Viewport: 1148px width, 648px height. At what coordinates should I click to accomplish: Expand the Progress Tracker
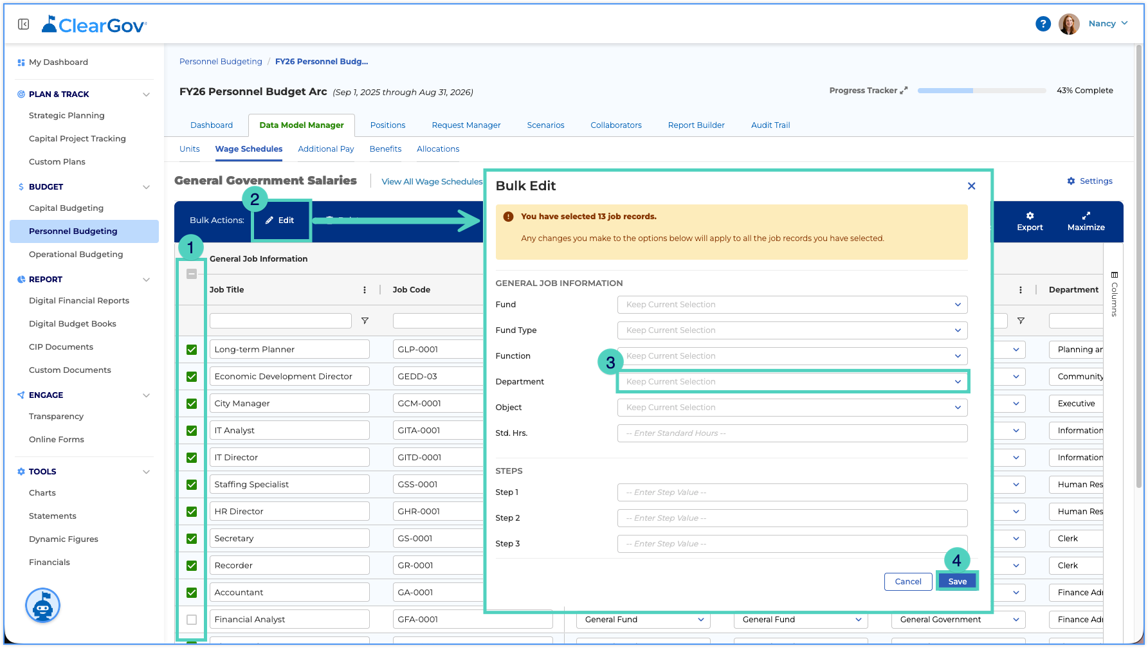904,91
